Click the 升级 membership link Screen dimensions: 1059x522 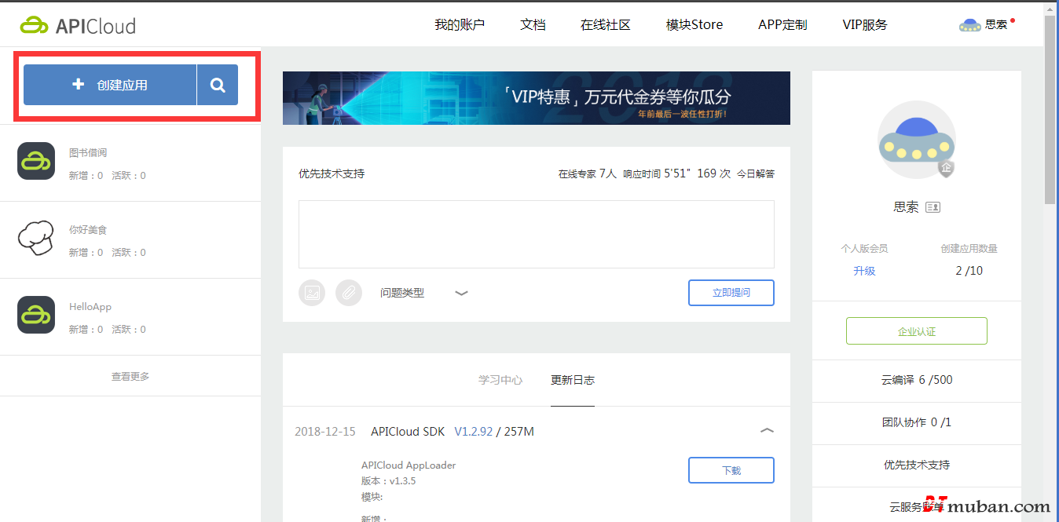864,271
